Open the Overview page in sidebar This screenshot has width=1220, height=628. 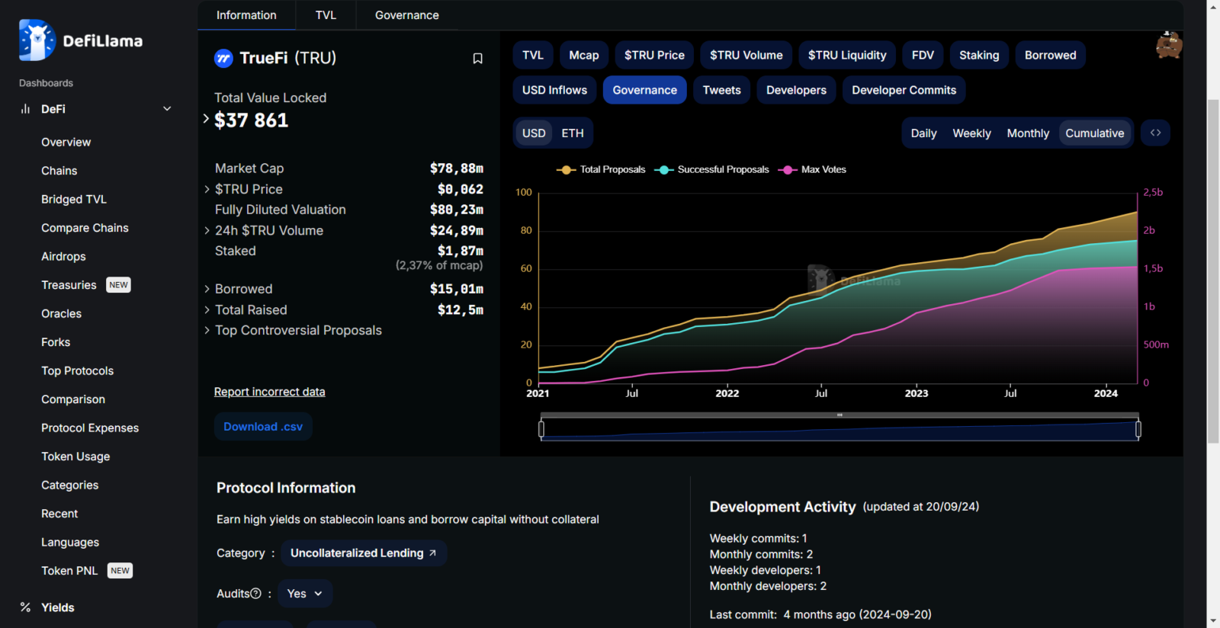pos(66,143)
